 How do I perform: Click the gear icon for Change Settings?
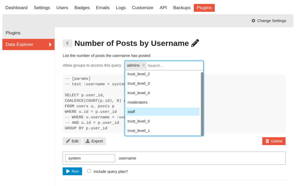coord(253,21)
